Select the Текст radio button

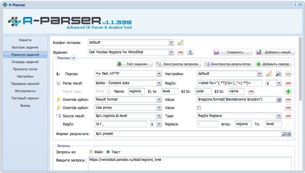pyautogui.click(x=108, y=152)
